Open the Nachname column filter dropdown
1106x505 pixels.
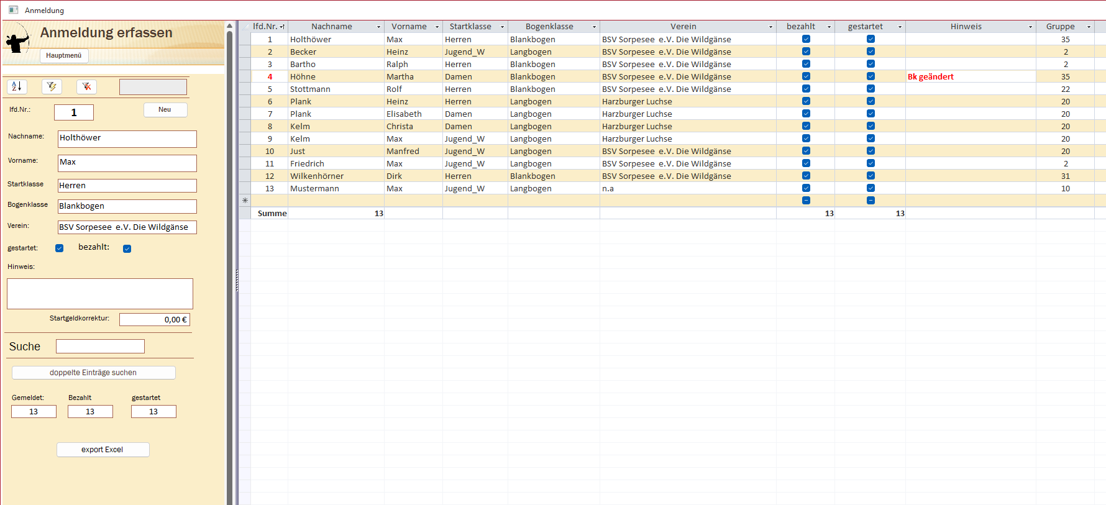[x=378, y=27]
